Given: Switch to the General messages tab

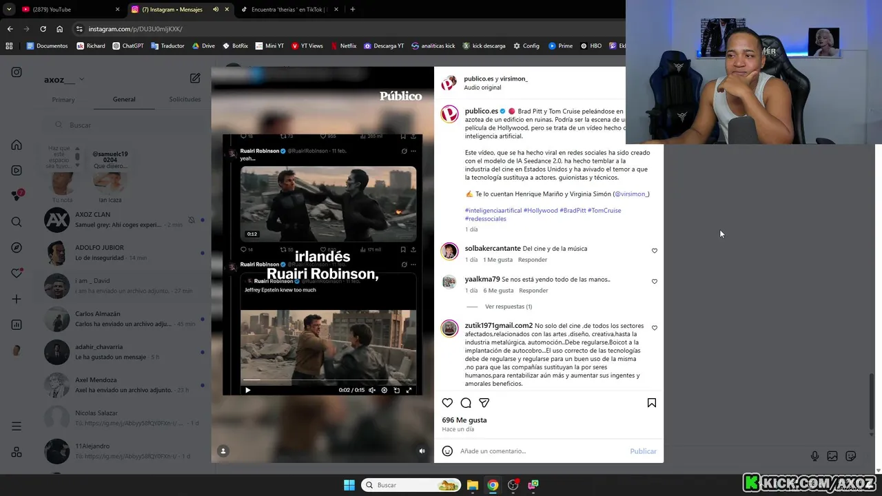Looking at the screenshot, I should coord(124,99).
